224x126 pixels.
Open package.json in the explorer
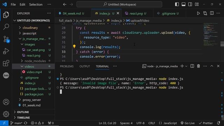click(x=34, y=94)
